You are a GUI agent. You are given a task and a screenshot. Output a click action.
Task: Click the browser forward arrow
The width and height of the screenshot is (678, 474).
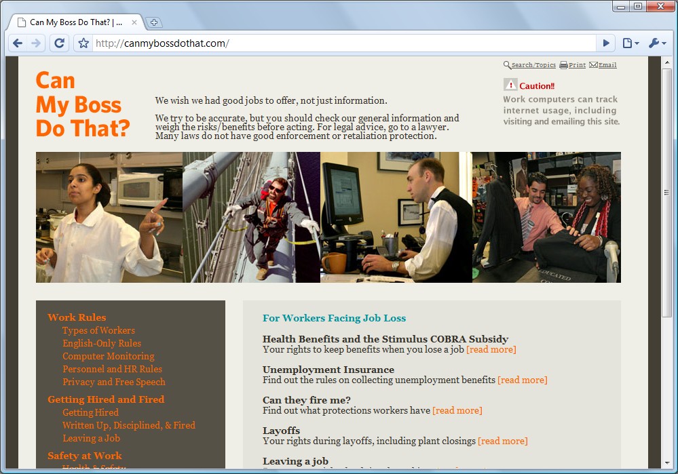(36, 43)
